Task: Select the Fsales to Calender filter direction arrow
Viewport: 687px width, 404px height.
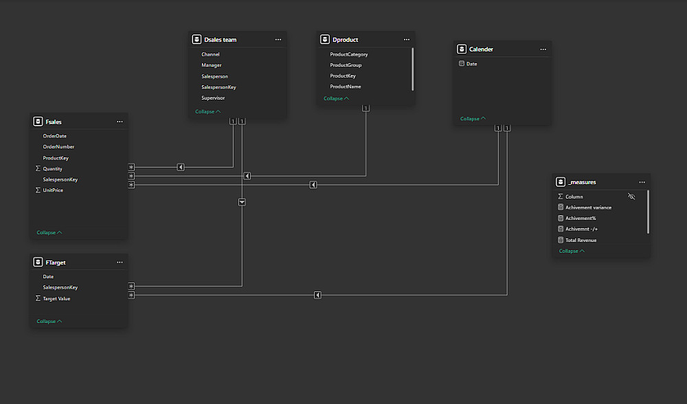Action: click(x=313, y=185)
